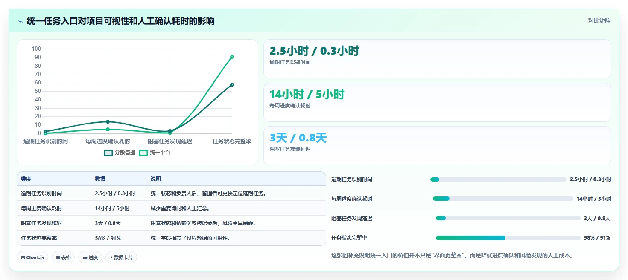Click the 逾期任务识别时间 table row label
The image size is (628, 280).
pos(41,193)
